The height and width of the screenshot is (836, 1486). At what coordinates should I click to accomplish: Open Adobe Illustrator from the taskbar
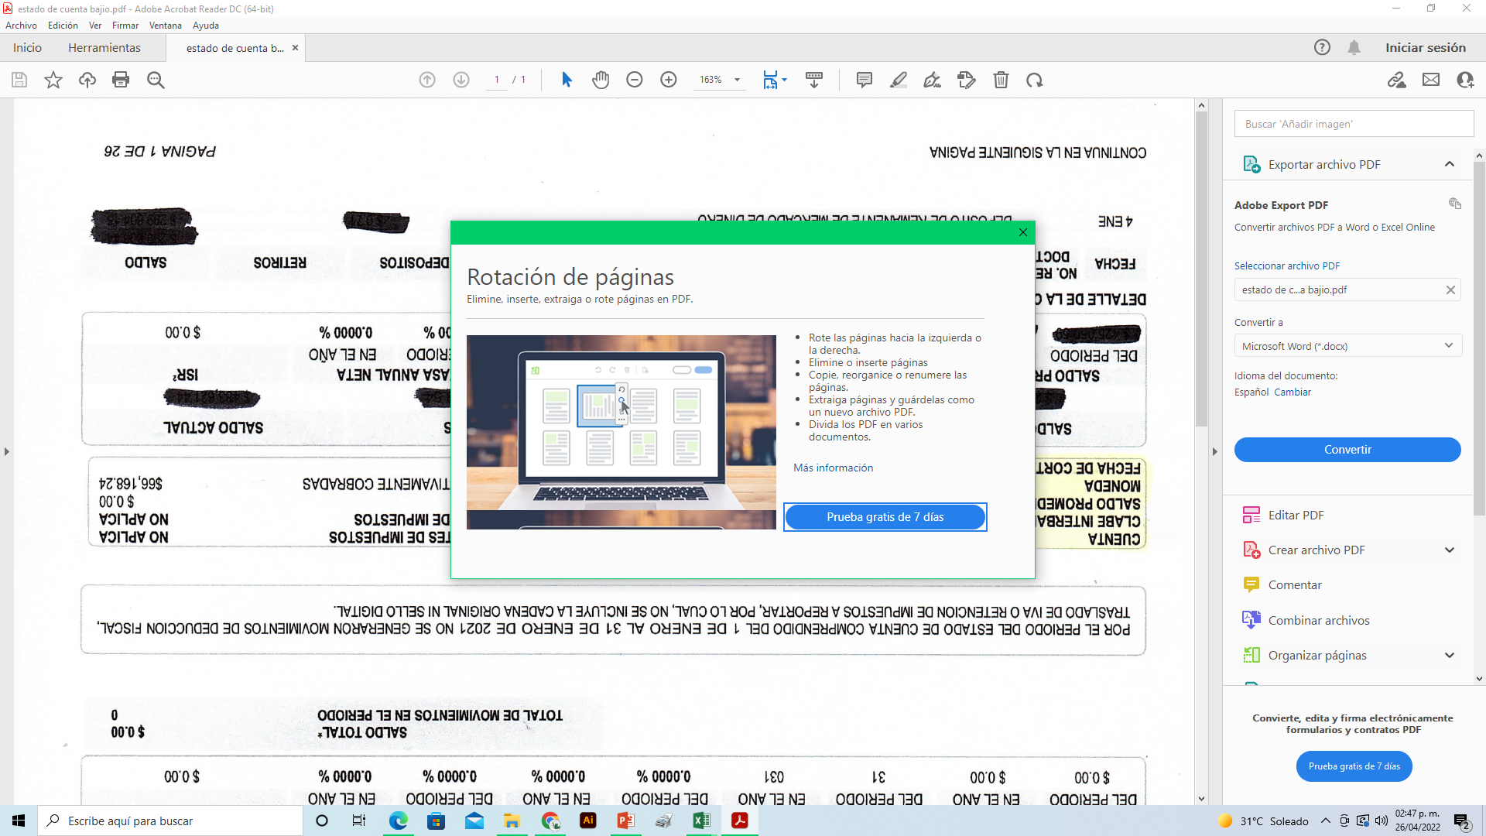pos(588,821)
